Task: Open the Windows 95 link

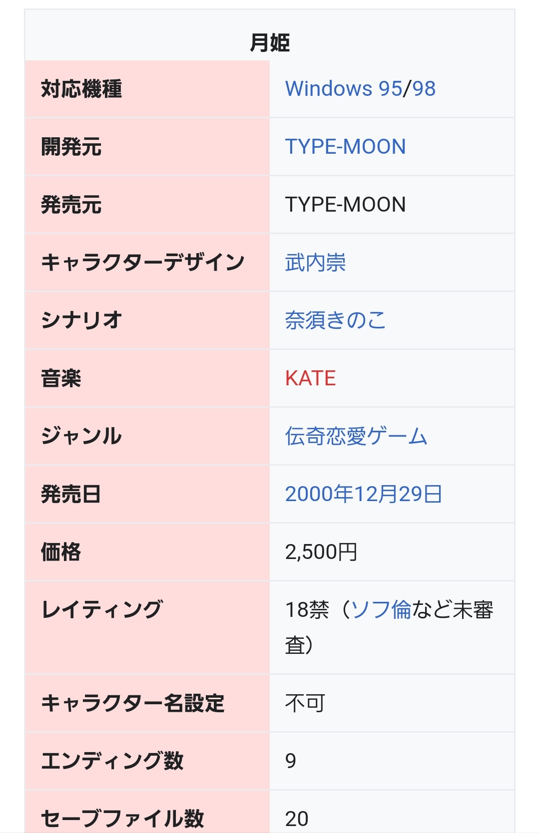Action: pos(344,89)
